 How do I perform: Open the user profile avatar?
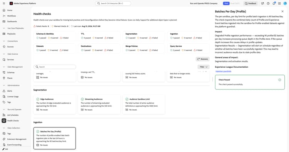pos(285,3)
